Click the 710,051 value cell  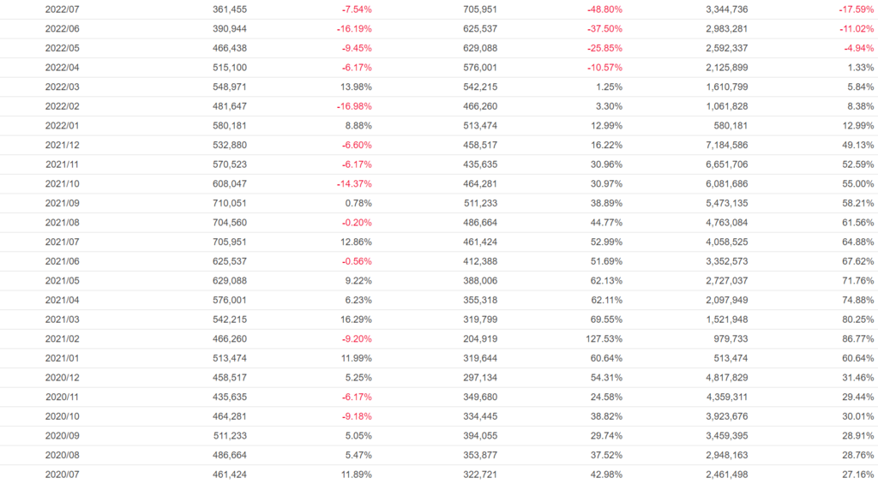tap(229, 203)
